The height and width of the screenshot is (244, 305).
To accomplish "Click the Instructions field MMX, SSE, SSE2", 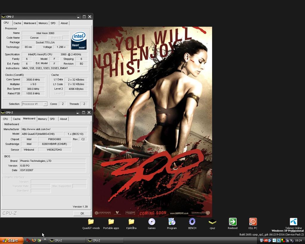I will tap(55, 68).
